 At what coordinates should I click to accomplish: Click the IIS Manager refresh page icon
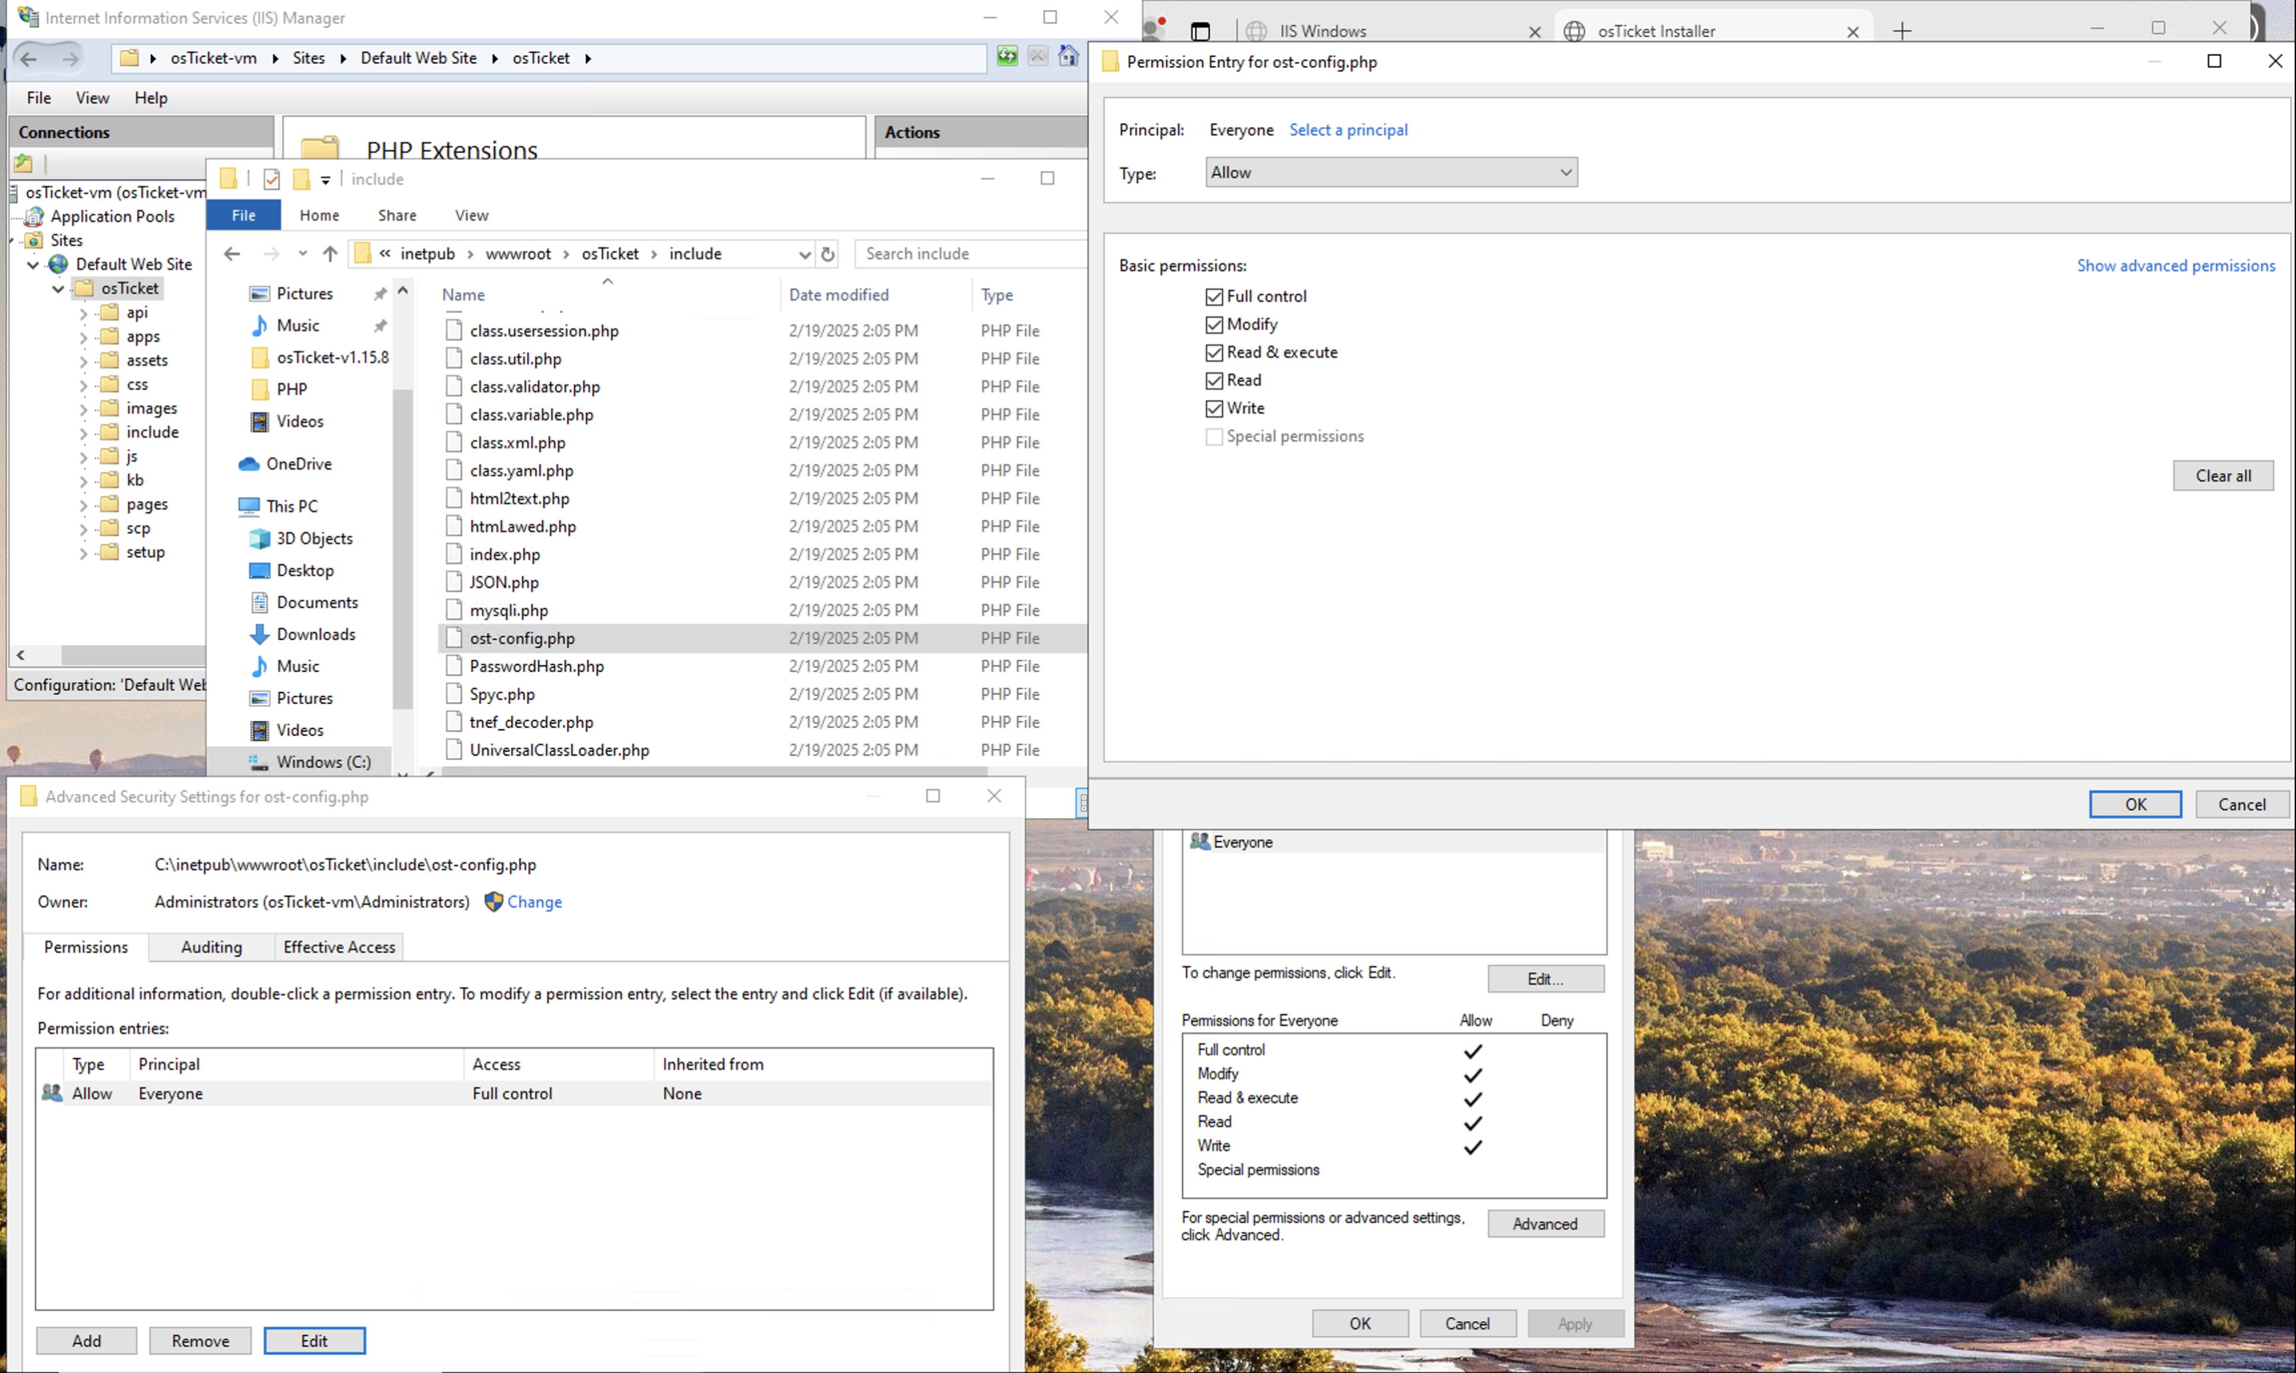tap(1007, 57)
